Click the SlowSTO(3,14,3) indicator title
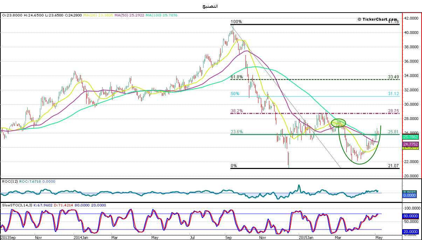This screenshot has width=422, height=240. point(16,205)
